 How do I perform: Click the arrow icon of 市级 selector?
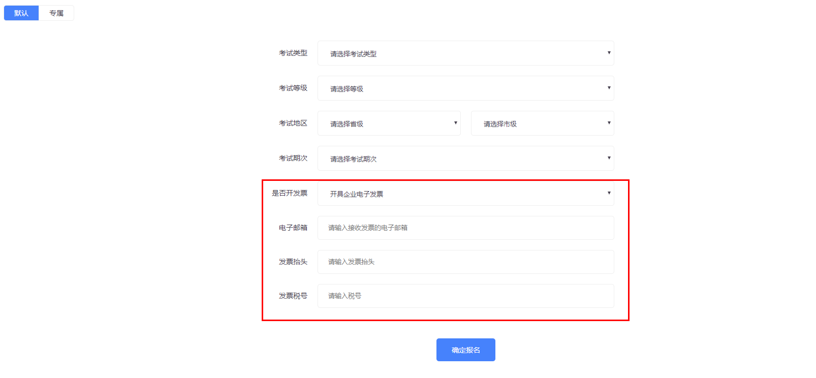[x=609, y=123]
